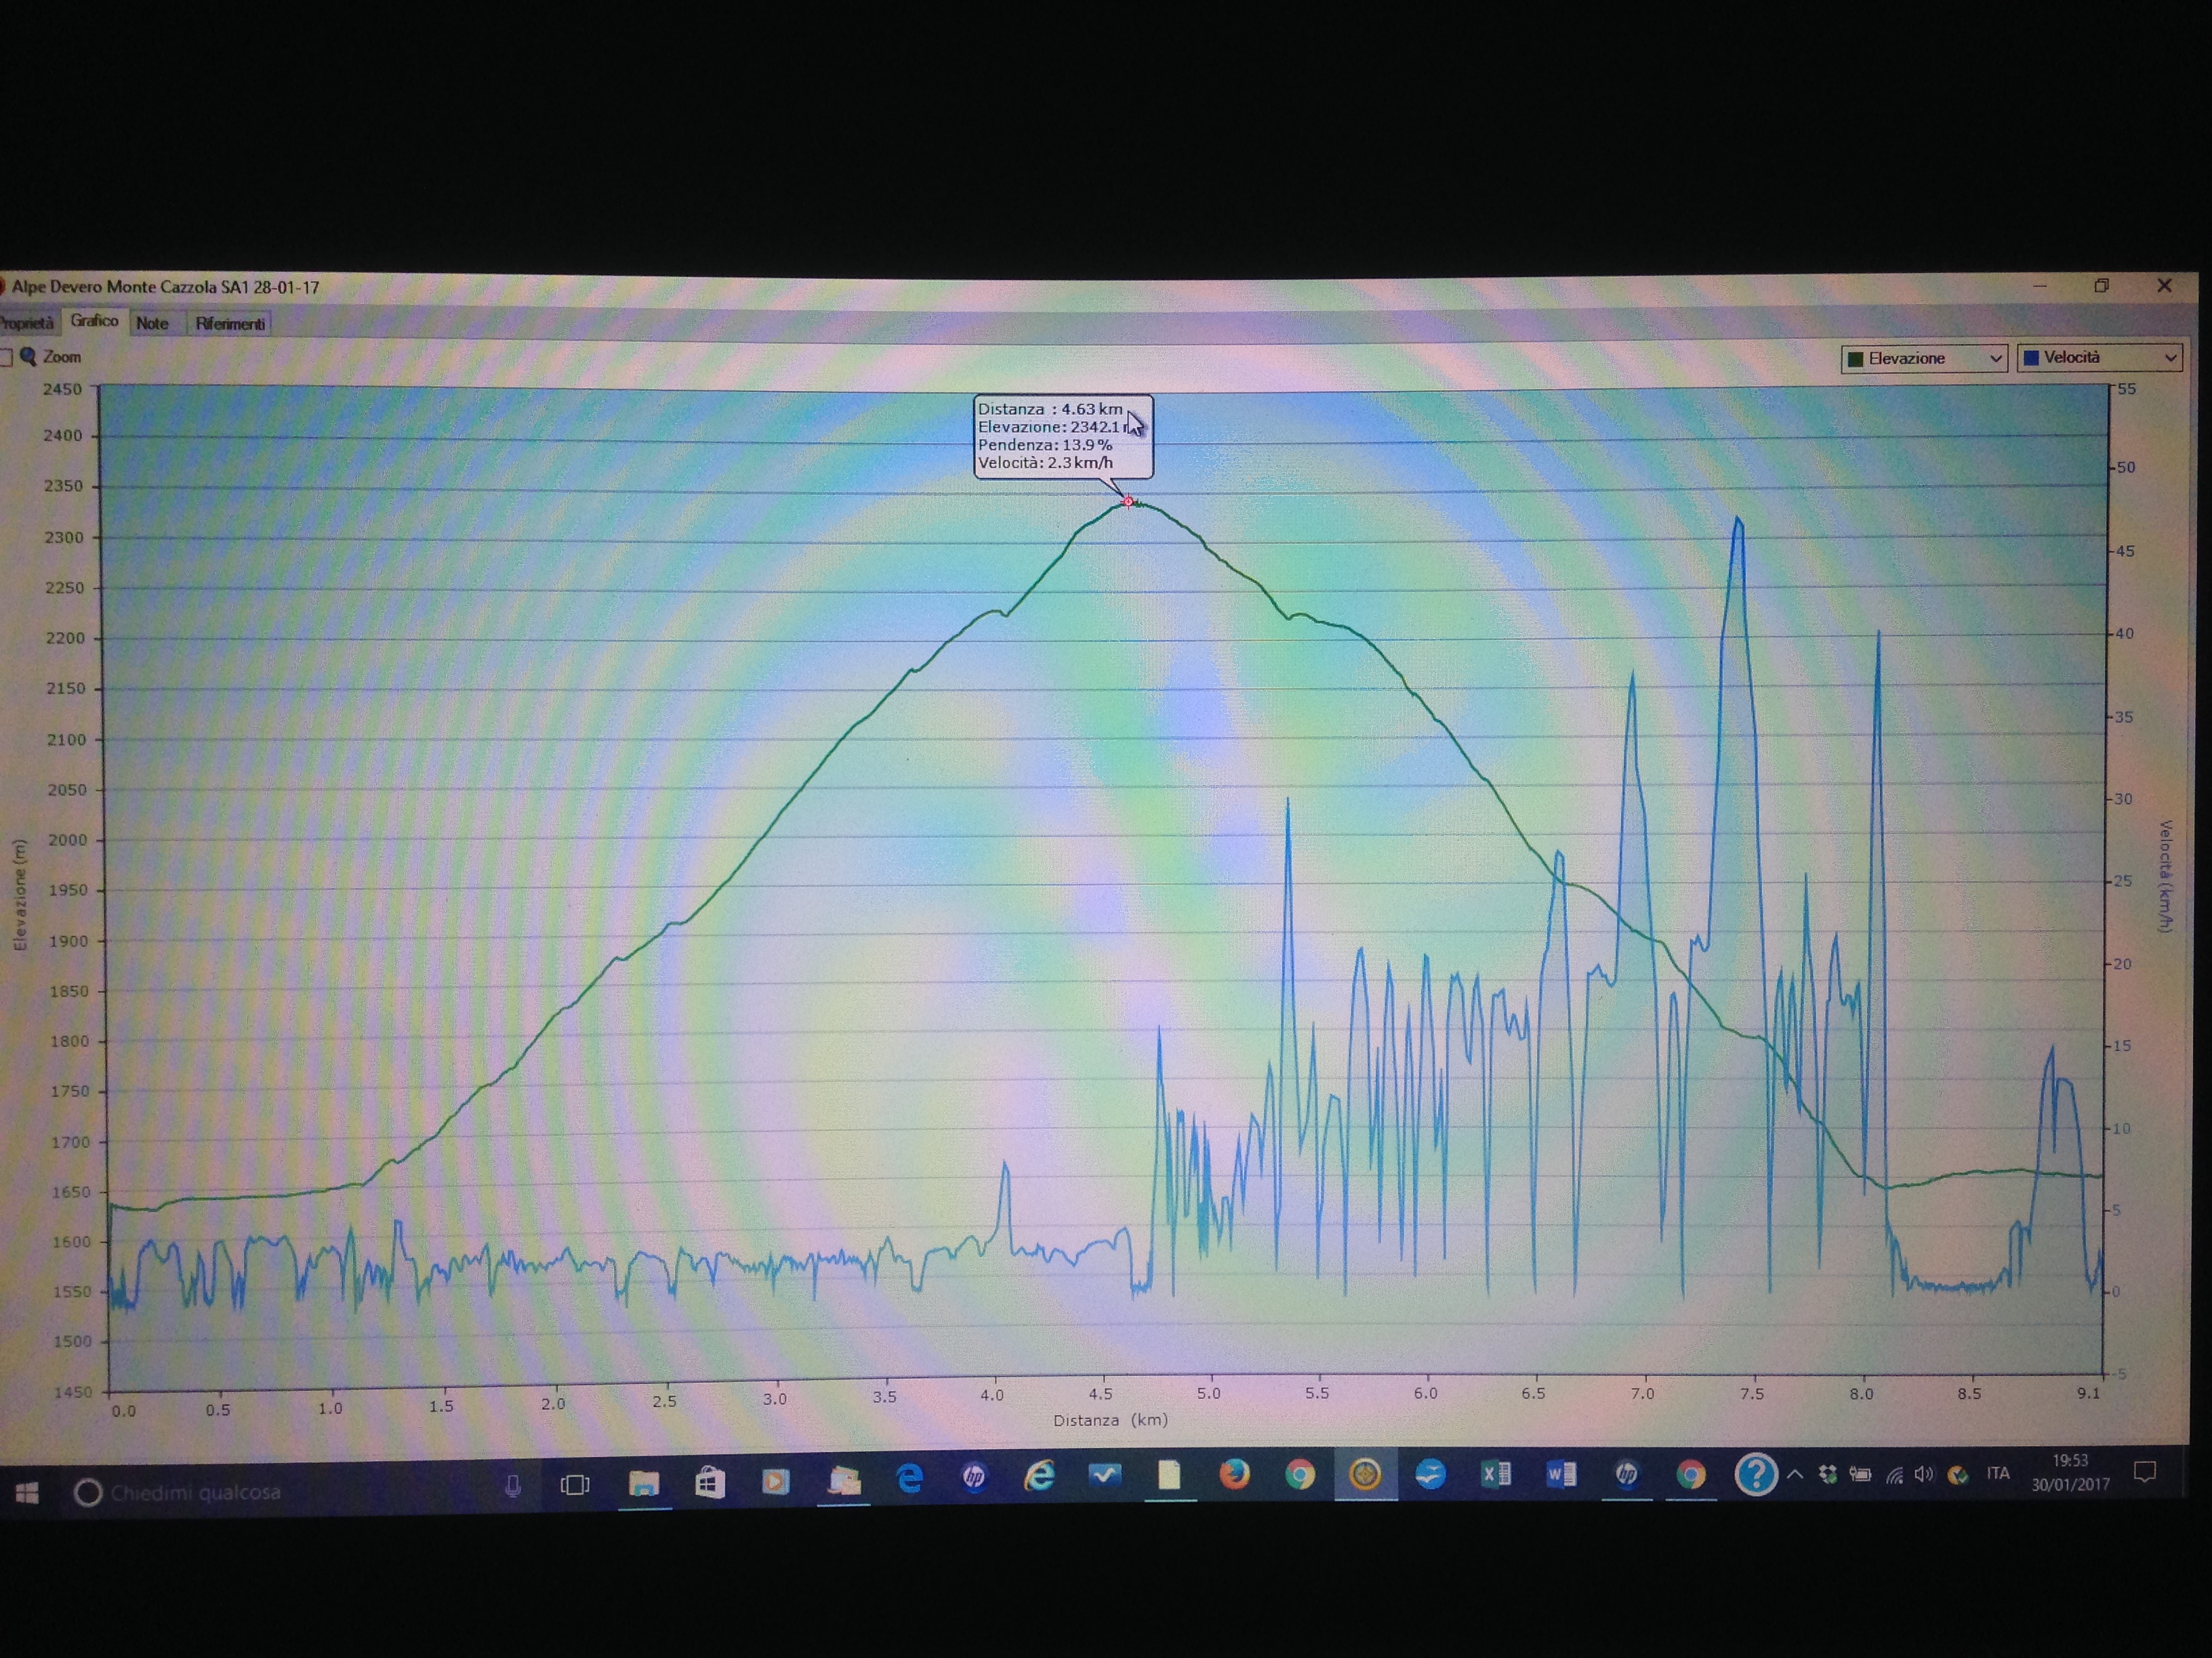
Task: Click the Zoom magnifier icon
Action: (x=28, y=356)
